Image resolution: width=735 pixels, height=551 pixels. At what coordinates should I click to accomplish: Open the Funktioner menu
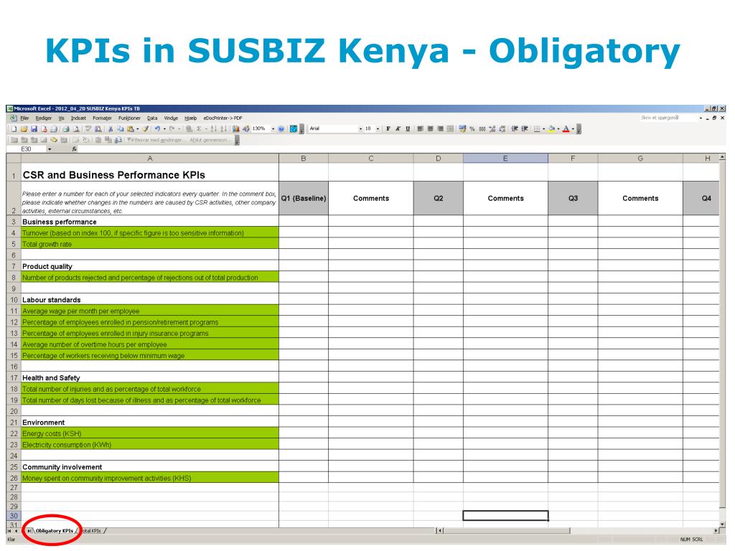coord(129,118)
